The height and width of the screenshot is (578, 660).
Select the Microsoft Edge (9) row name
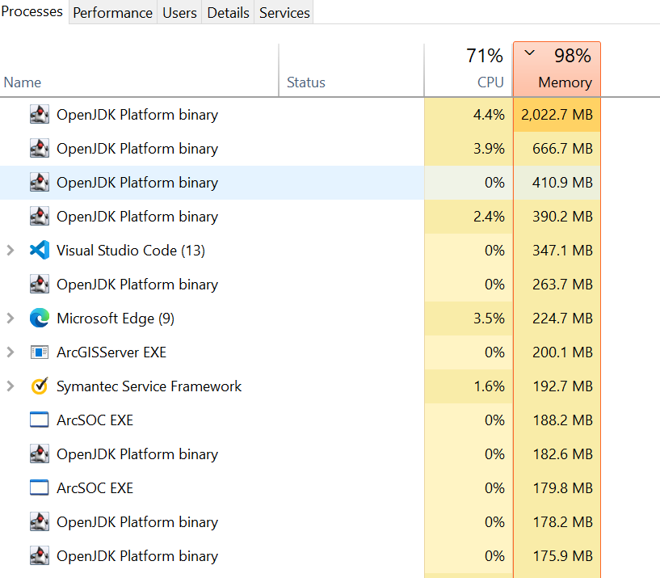point(116,319)
